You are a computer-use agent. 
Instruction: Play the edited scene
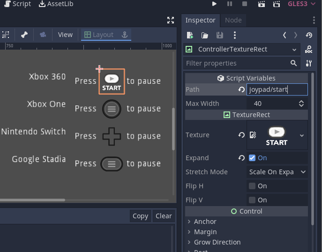pyautogui.click(x=261, y=4)
